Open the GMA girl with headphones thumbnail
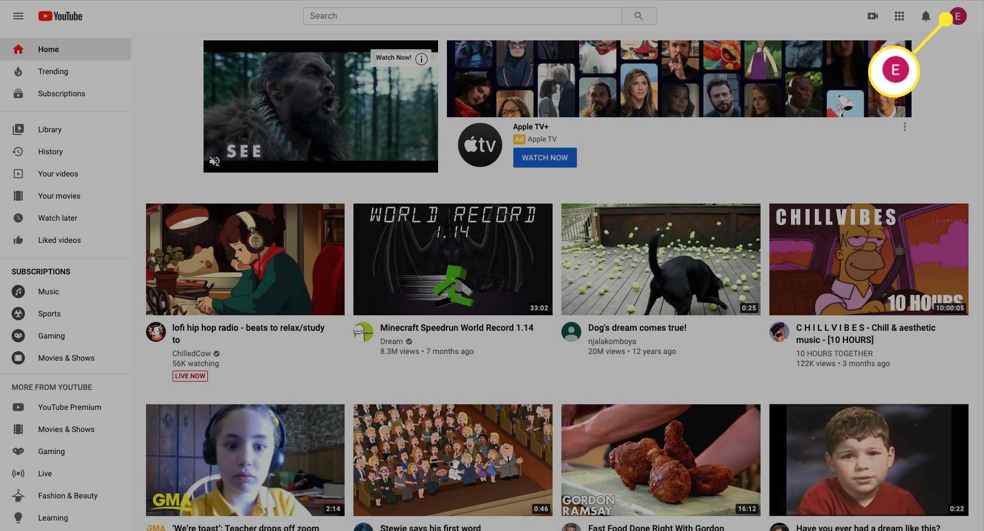Viewport: 984px width, 531px height. tap(245, 460)
